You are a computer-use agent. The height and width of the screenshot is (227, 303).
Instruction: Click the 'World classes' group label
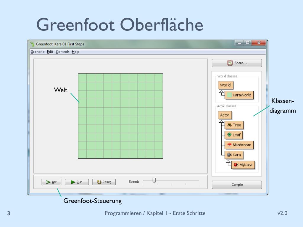click(227, 76)
